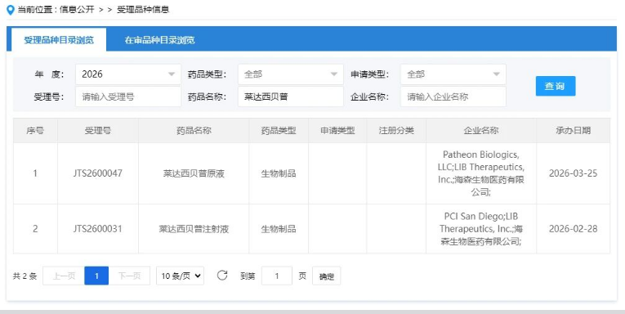Focus the 药品名称 input with 莱达西贝普
625x314 pixels.
click(x=291, y=96)
